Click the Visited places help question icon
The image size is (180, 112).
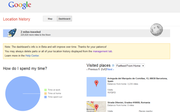pyautogui.click(x=113, y=65)
